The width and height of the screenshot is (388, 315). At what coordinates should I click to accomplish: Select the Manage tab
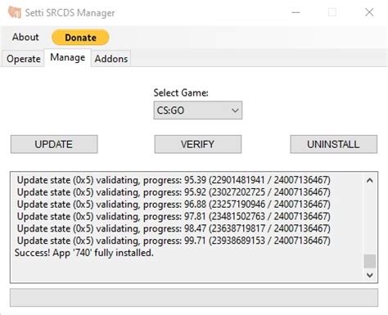tap(67, 57)
